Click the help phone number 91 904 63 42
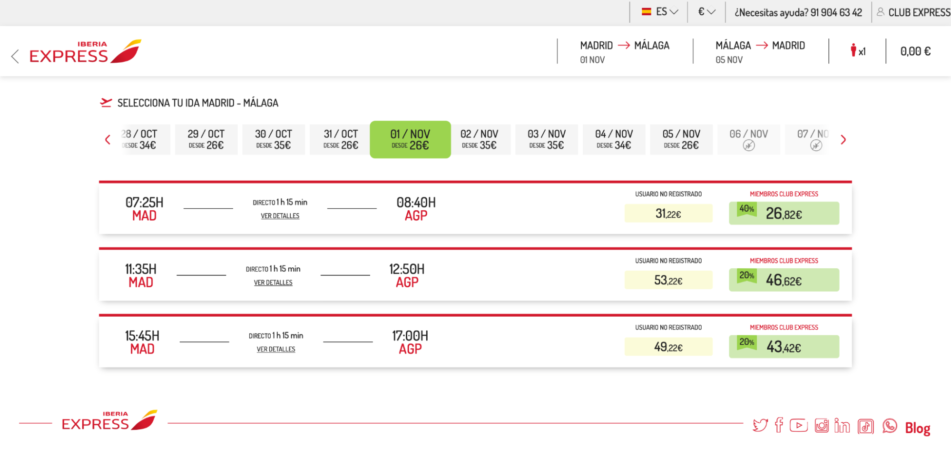The width and height of the screenshot is (951, 457). (836, 12)
